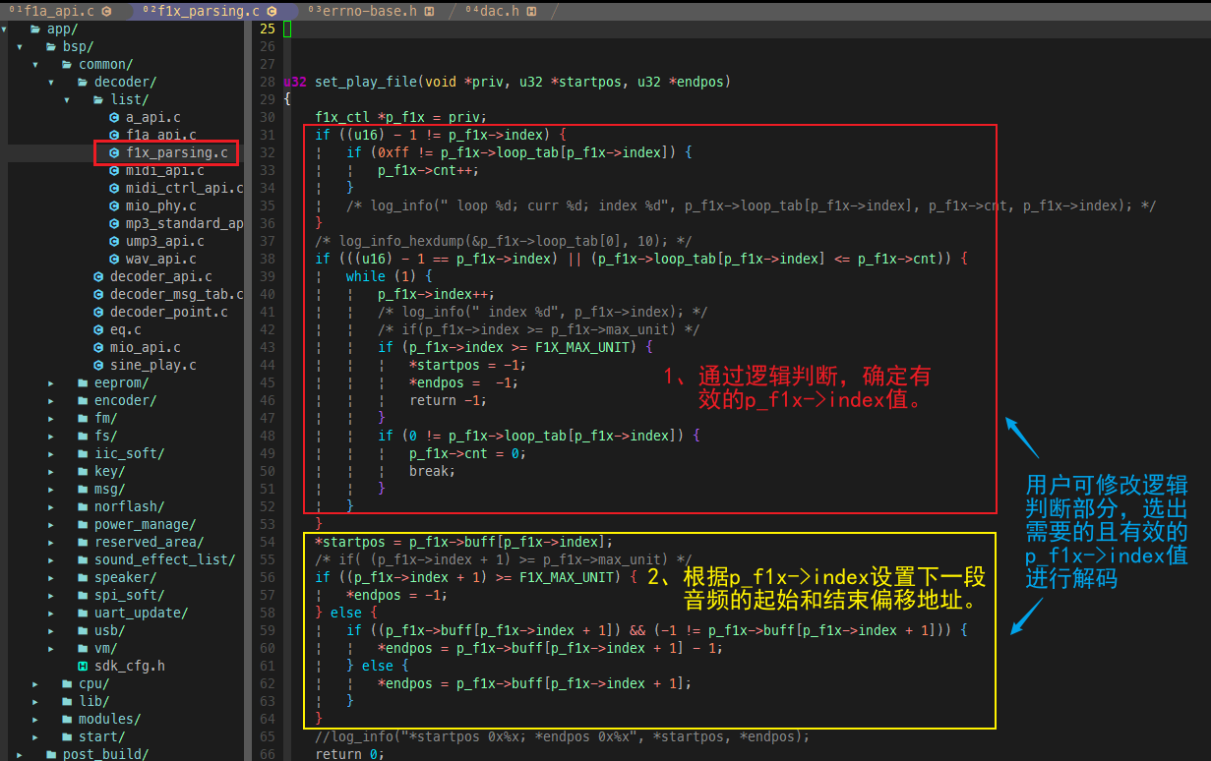
Task: Collapse the list/ folder arrow
Action: [x=67, y=100]
